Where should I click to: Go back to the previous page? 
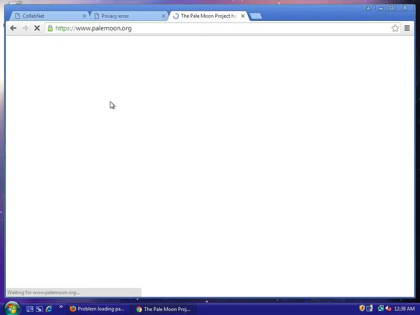pos(13,28)
